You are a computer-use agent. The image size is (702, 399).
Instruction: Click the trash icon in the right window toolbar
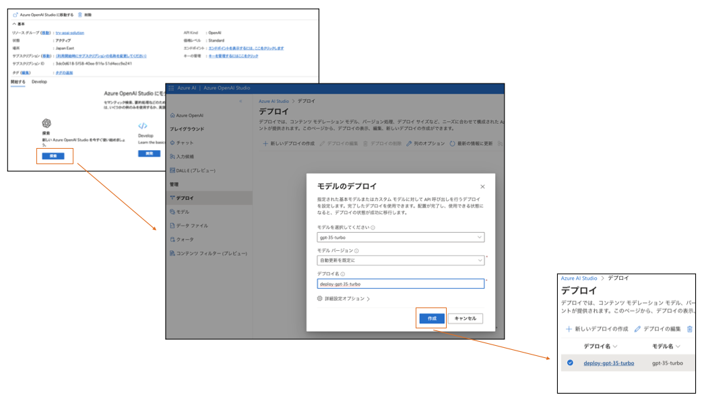point(689,329)
